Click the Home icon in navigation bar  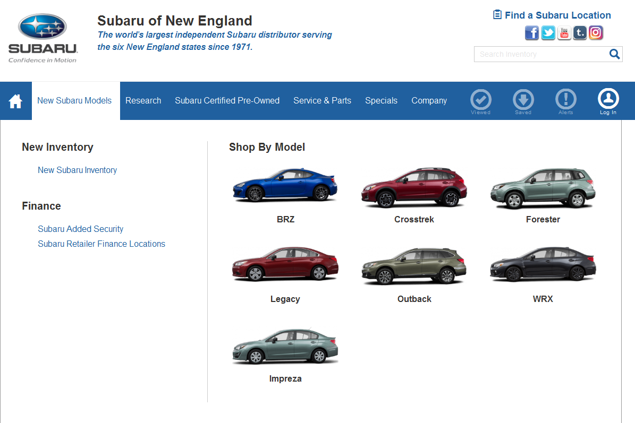click(x=15, y=101)
